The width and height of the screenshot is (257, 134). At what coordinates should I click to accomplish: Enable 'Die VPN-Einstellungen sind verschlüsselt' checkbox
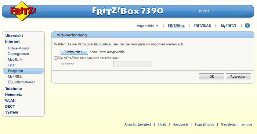pyautogui.click(x=56, y=58)
